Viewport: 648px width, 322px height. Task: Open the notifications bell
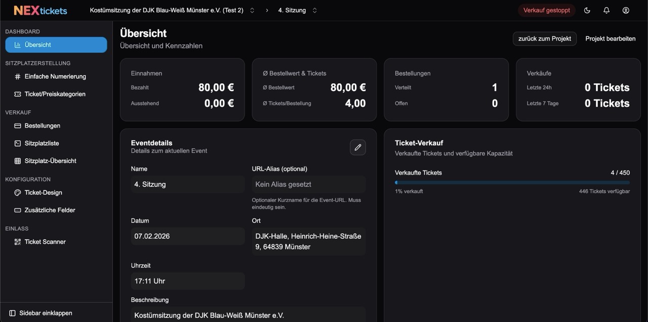click(606, 10)
